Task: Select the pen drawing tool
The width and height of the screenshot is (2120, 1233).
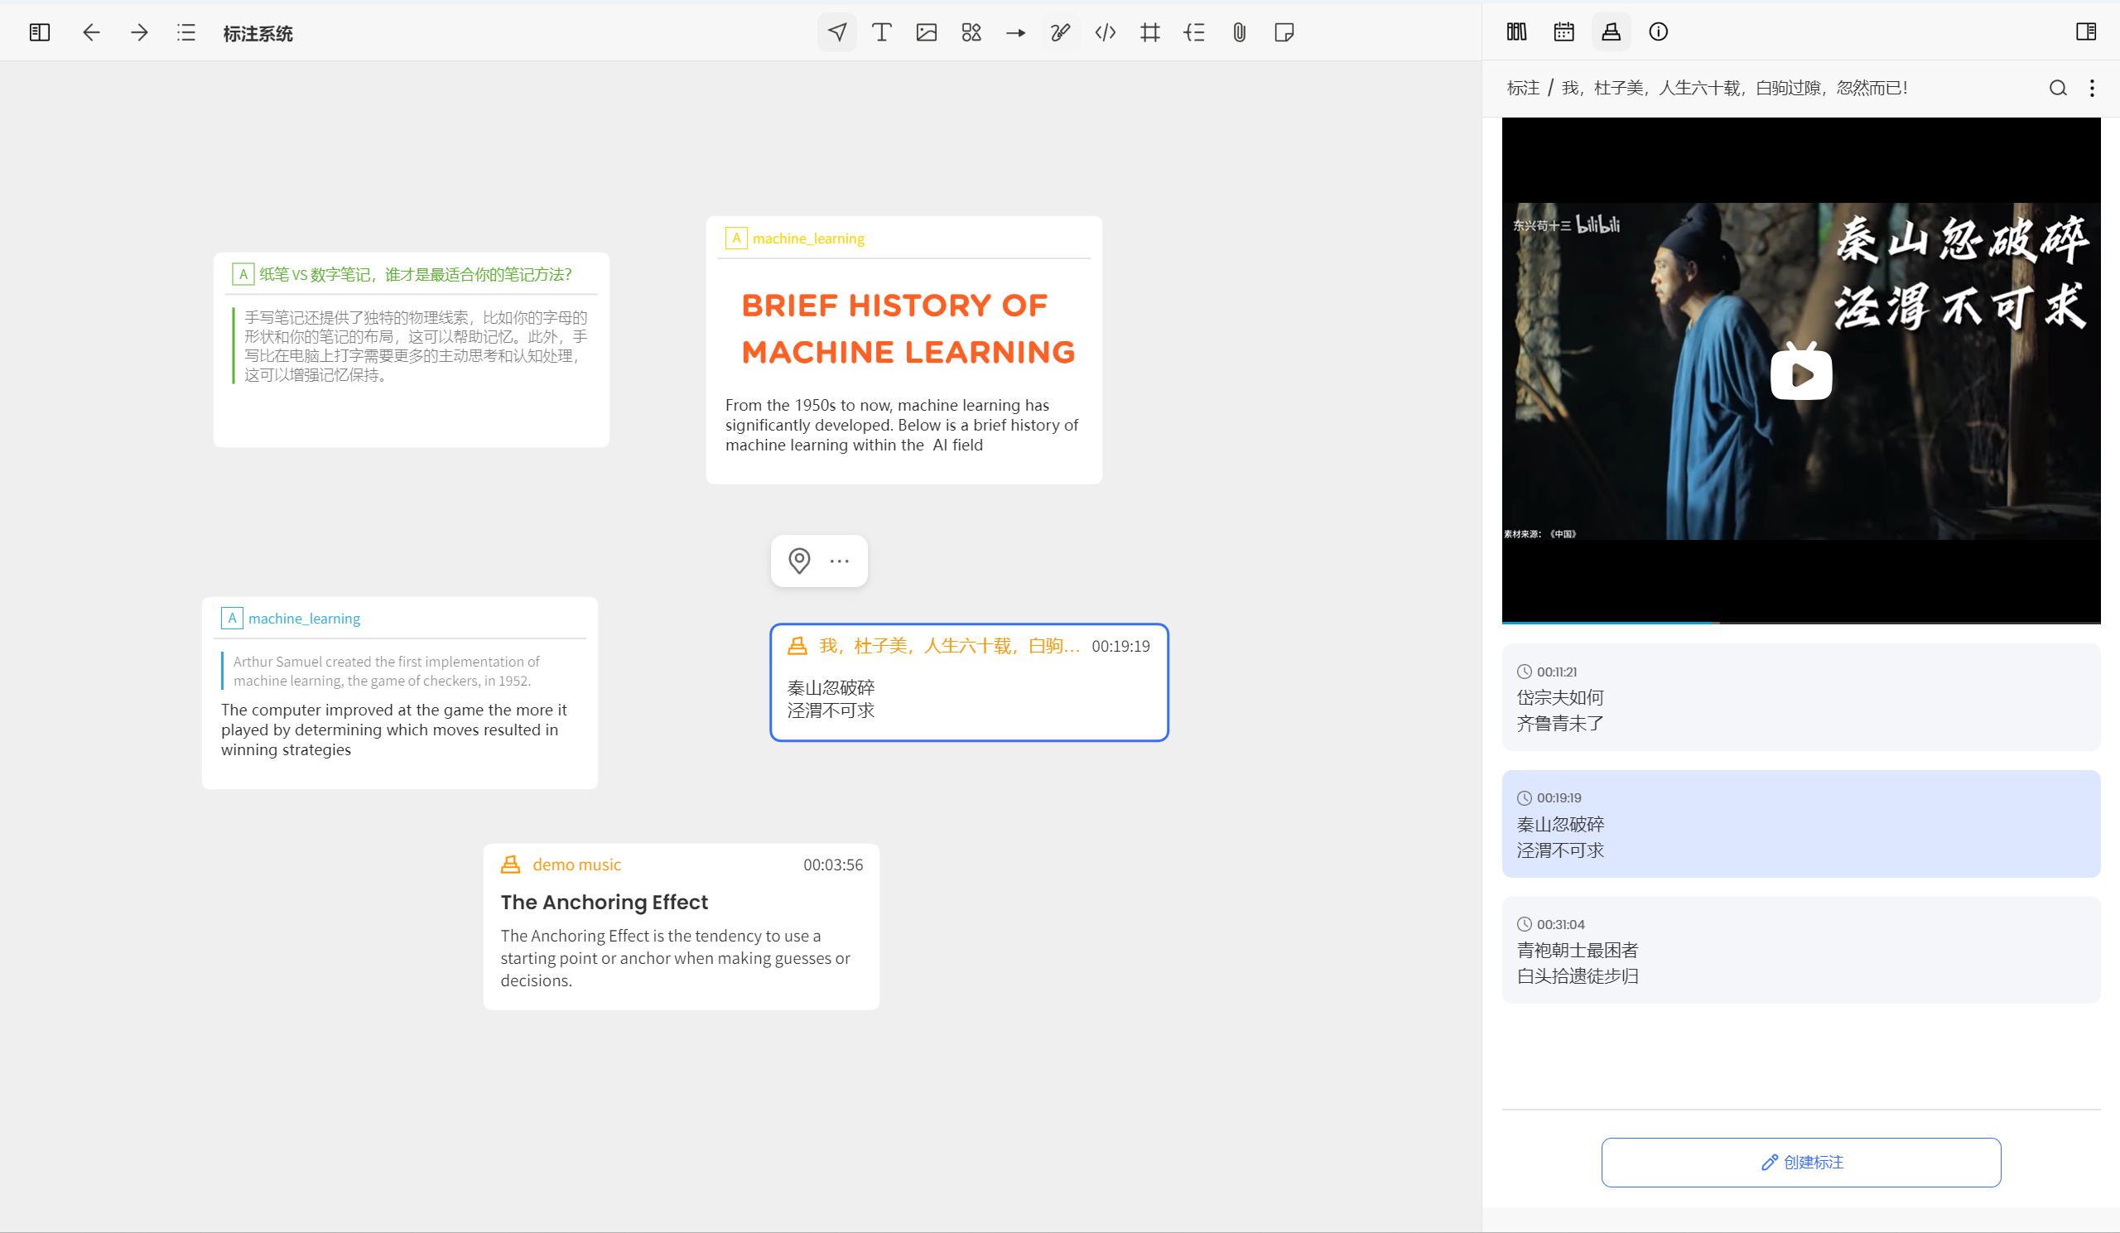Action: click(x=1060, y=33)
